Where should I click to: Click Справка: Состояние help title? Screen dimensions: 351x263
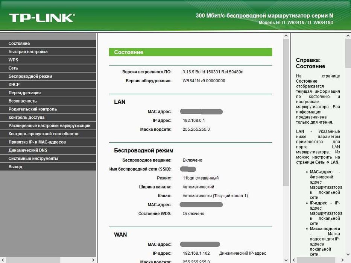click(x=310, y=63)
